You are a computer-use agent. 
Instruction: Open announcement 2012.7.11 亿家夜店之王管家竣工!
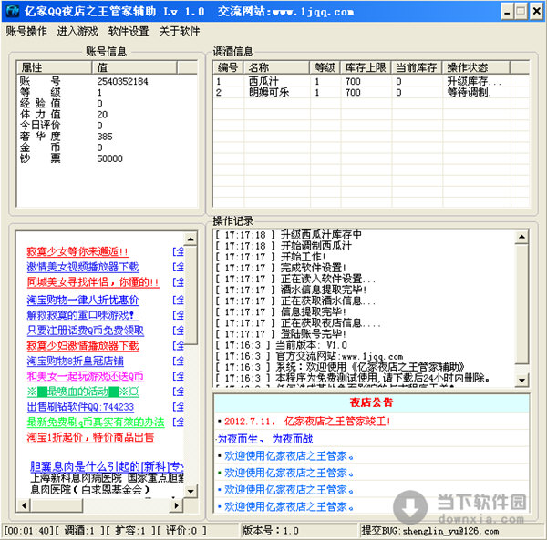307,422
